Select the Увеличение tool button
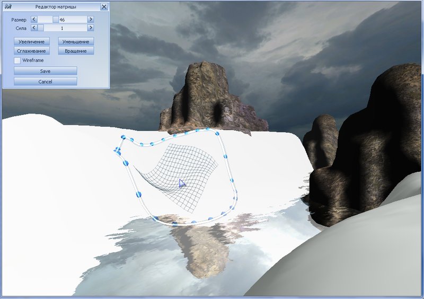This screenshot has width=424, height=299. tap(32, 41)
